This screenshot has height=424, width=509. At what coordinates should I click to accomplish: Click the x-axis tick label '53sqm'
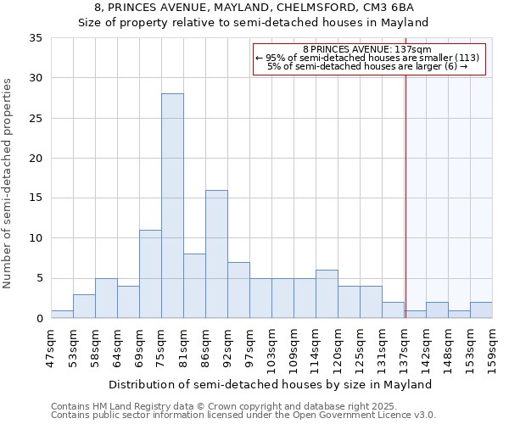click(72, 349)
